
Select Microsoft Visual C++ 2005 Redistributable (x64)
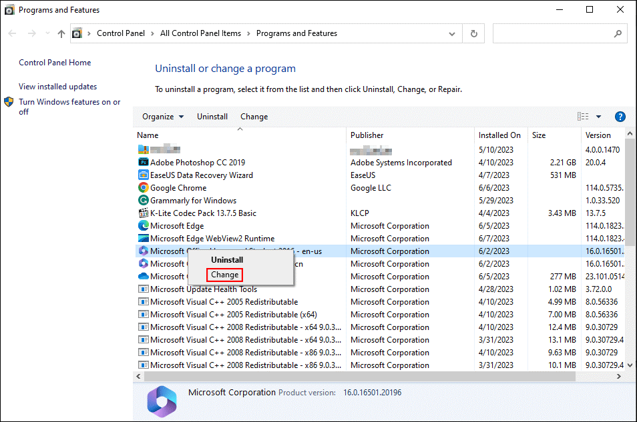234,315
